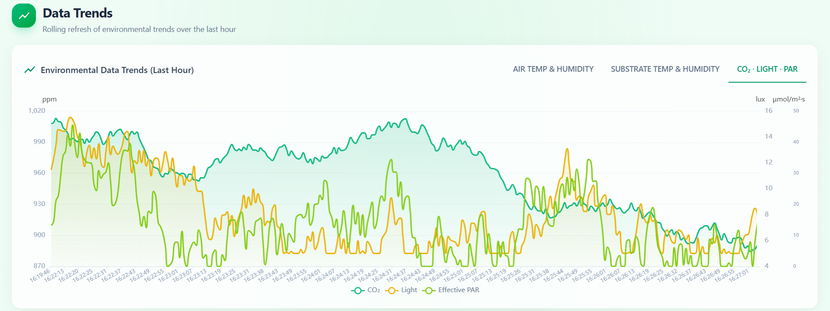Click the lux axis unit label
This screenshot has height=311, width=830.
click(760, 99)
